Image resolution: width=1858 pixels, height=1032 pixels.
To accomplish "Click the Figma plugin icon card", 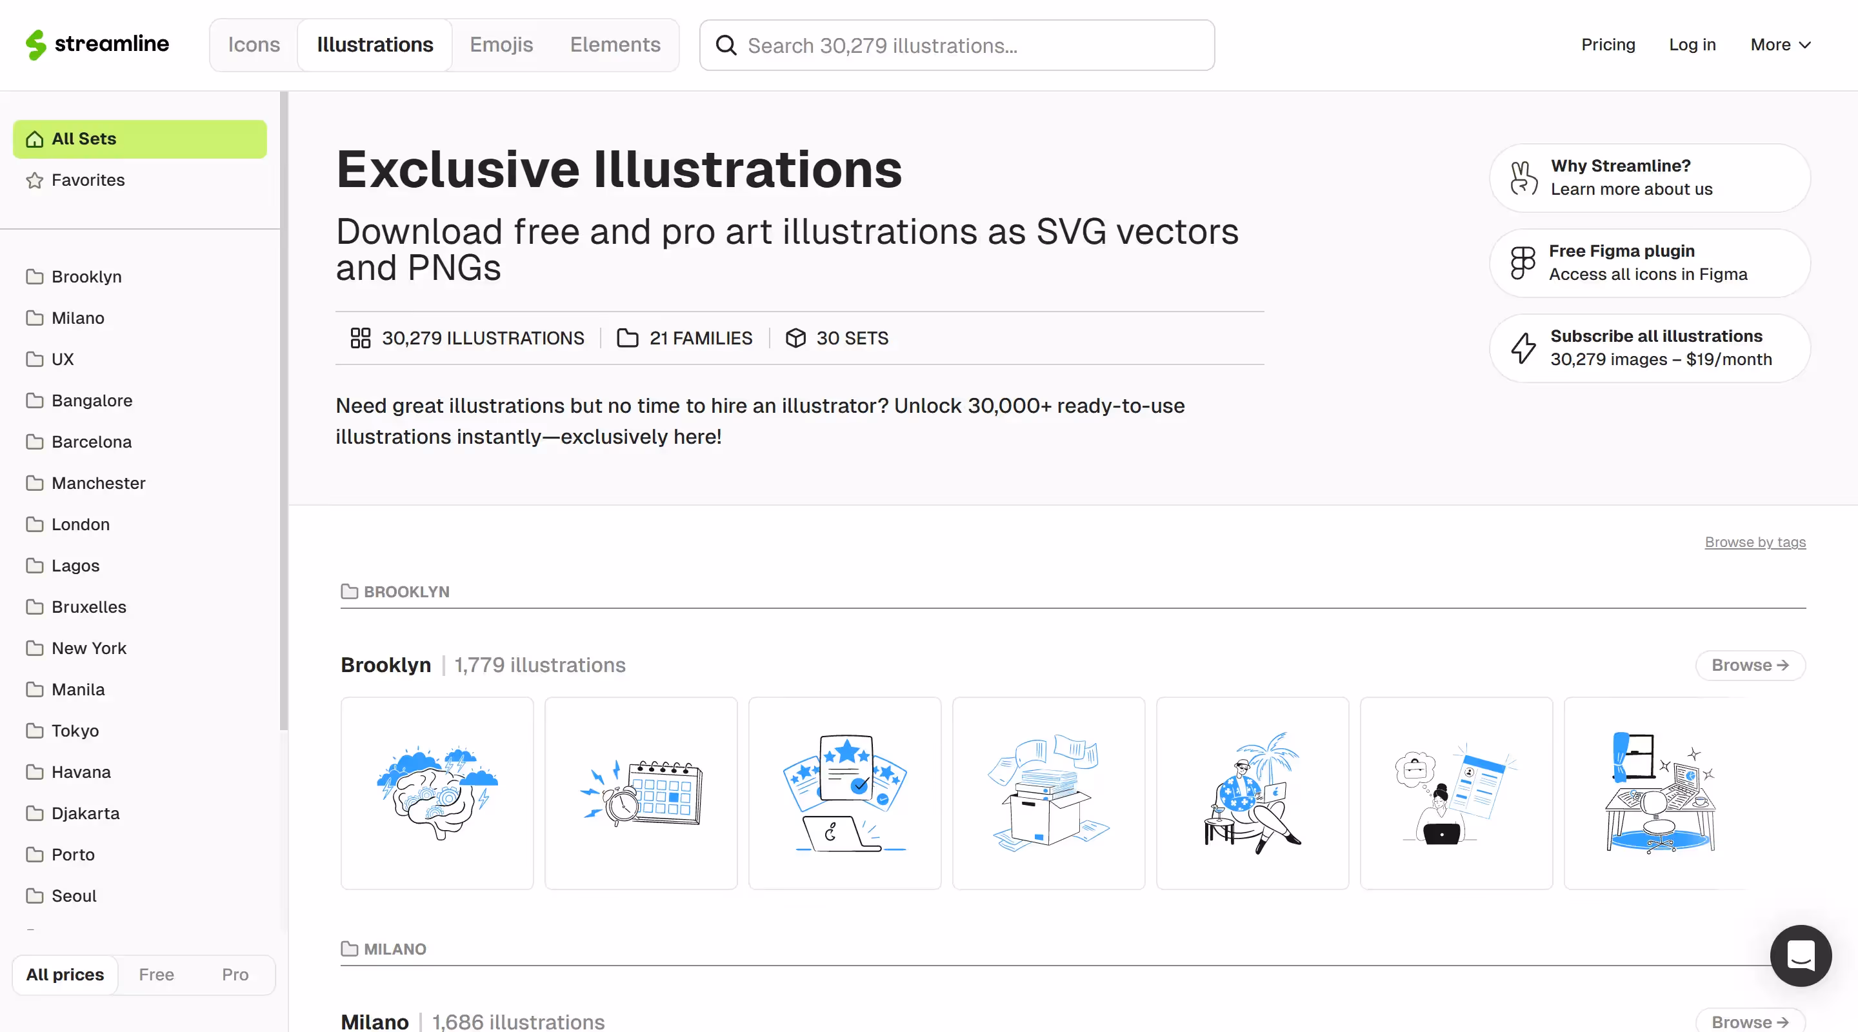I will point(1523,263).
